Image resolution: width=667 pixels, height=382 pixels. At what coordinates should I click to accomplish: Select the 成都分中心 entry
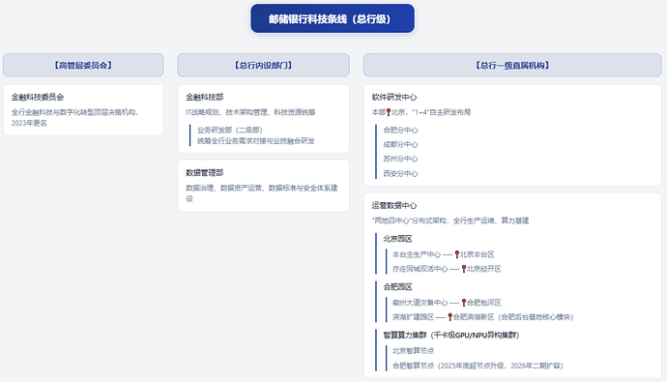(400, 144)
